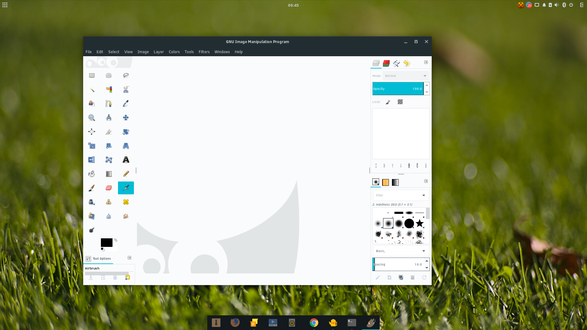Select the Bucket Fill tool

pyautogui.click(x=92, y=174)
